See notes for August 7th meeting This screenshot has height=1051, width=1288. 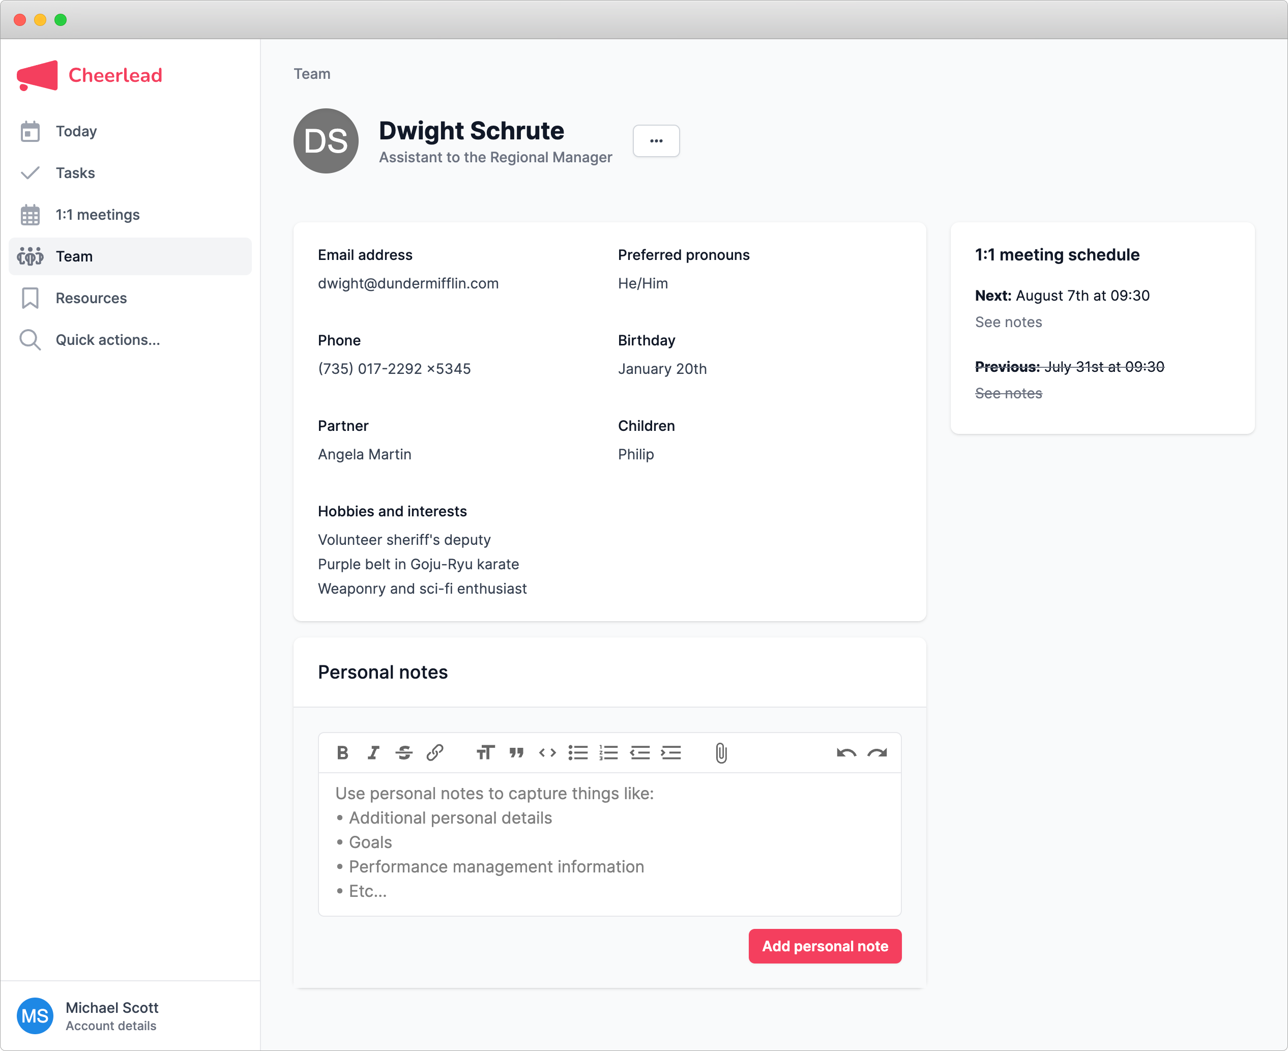1008,322
